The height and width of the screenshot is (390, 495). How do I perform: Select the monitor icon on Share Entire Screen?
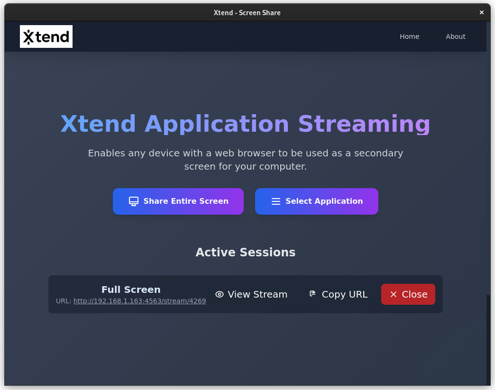pos(133,201)
